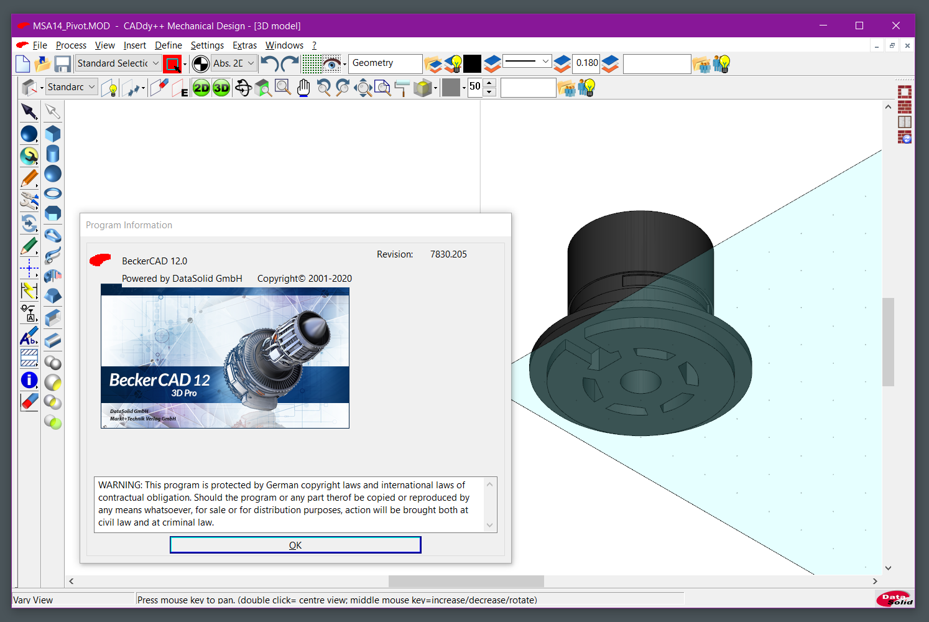Toggle the eye visibility option
Image resolution: width=929 pixels, height=622 pixels.
click(332, 63)
